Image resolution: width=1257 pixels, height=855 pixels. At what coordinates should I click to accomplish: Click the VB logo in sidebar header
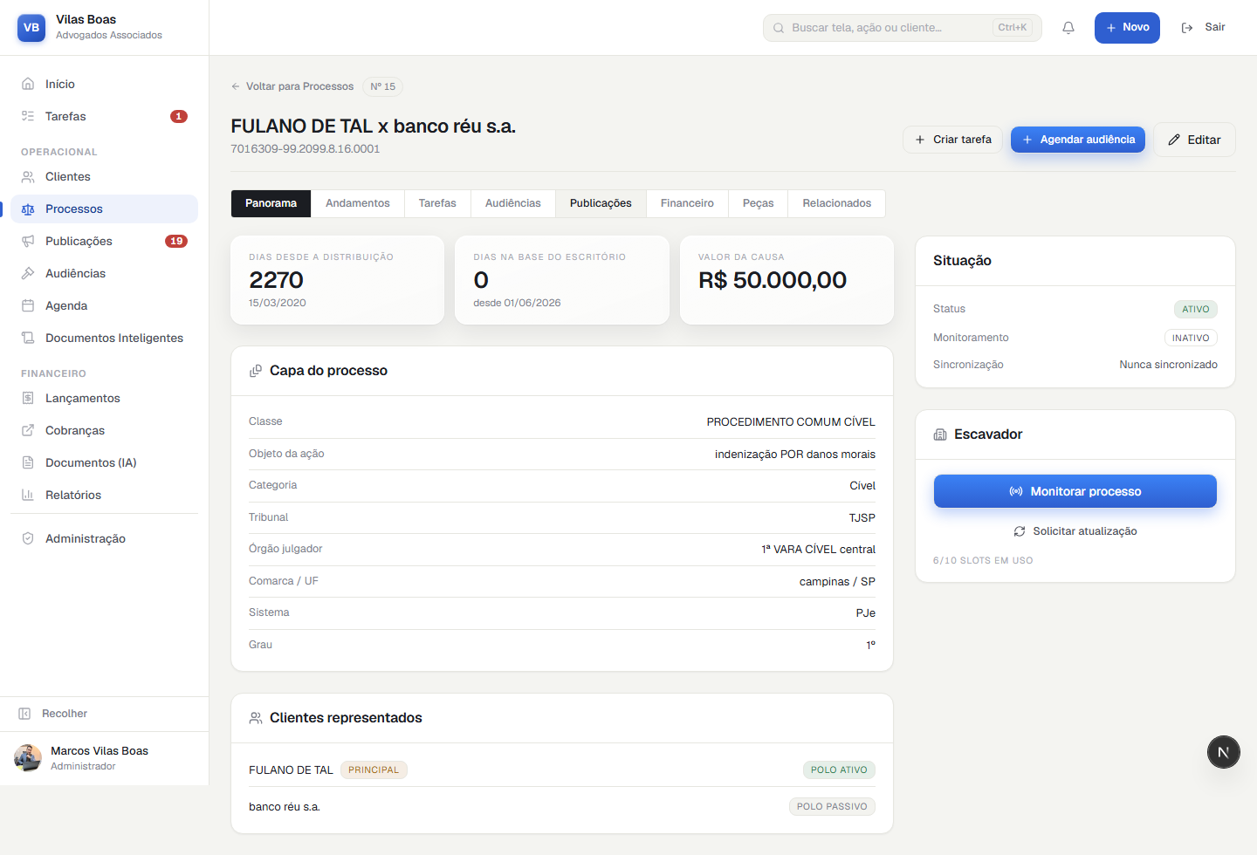tap(31, 28)
